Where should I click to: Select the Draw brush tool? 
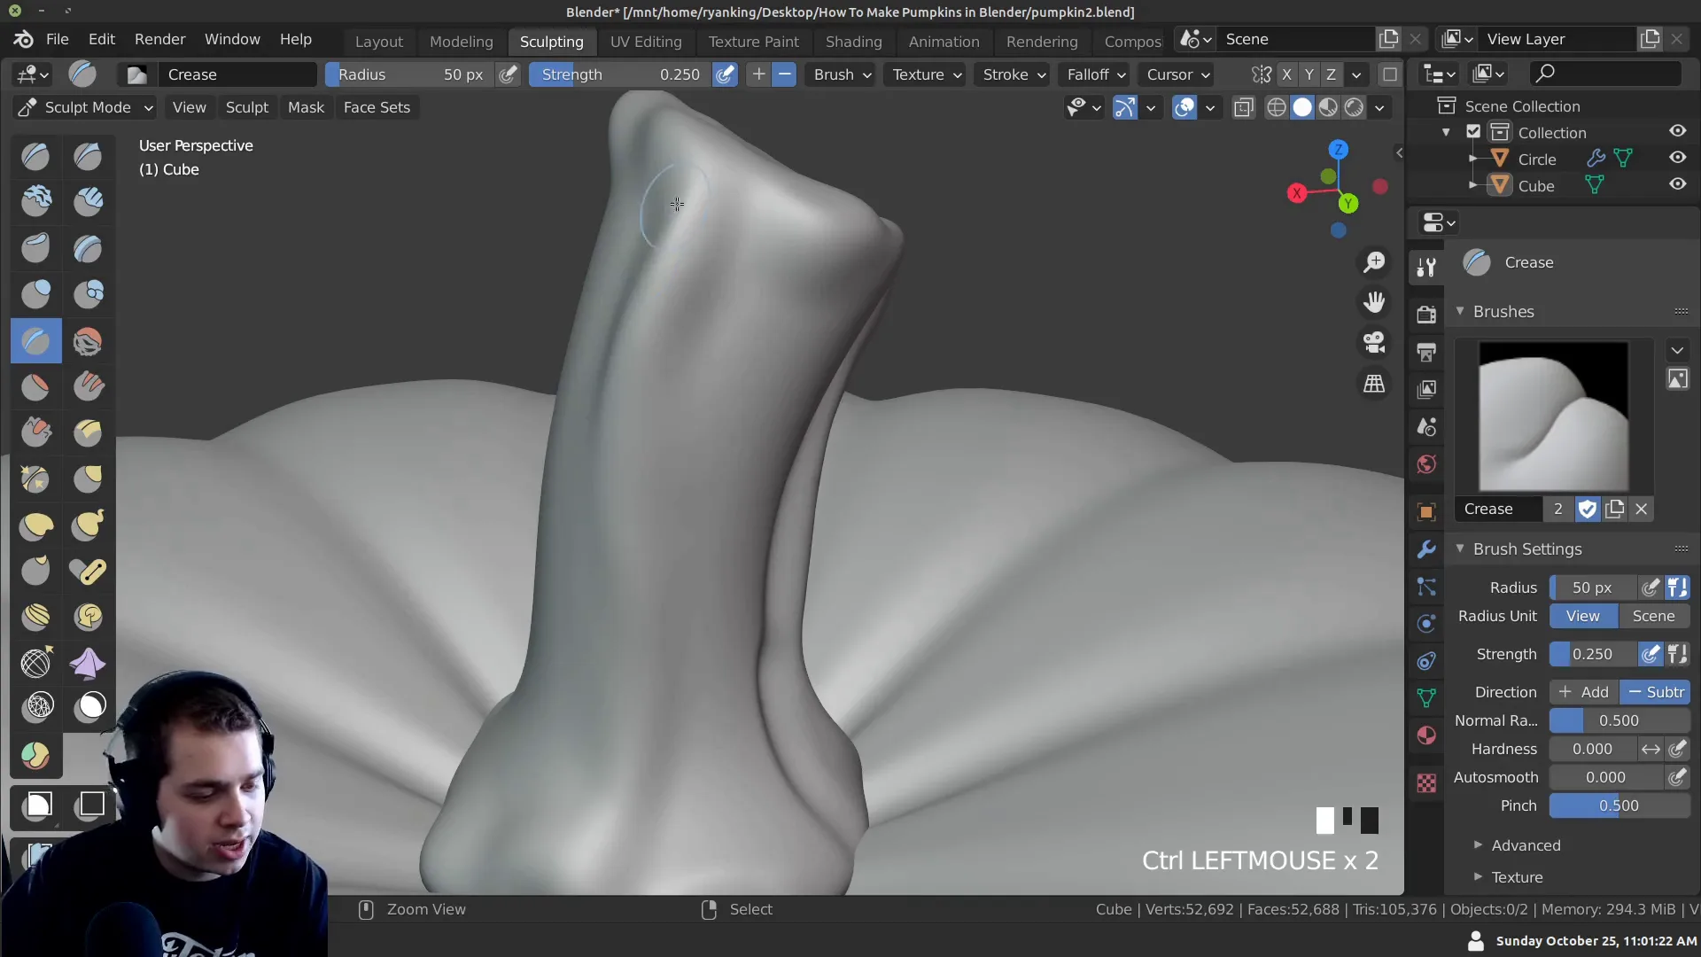[x=36, y=157]
